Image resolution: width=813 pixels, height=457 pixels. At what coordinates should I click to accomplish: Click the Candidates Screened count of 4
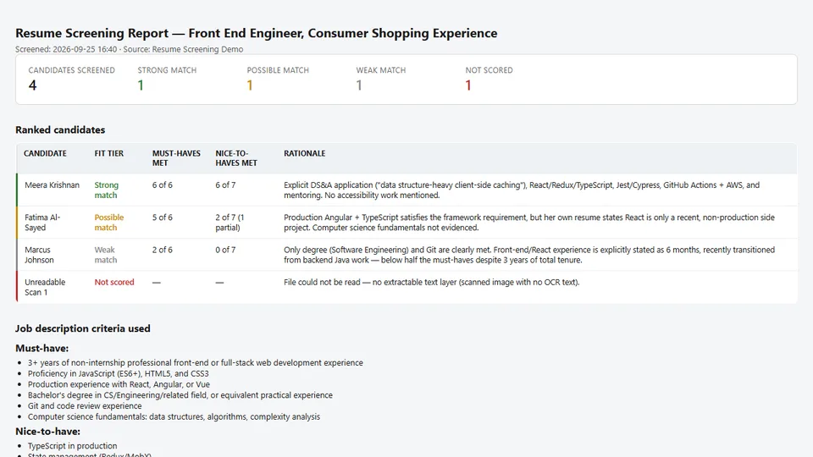33,85
